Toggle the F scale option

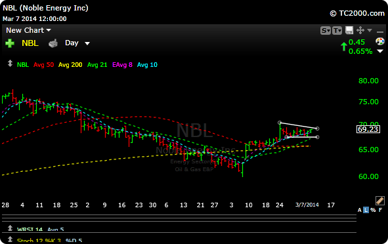coord(380,210)
